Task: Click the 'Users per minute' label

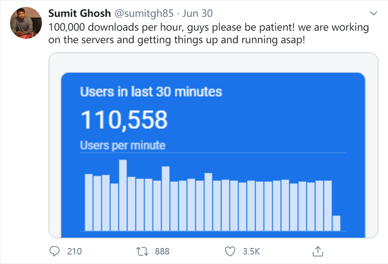Action: click(x=123, y=146)
